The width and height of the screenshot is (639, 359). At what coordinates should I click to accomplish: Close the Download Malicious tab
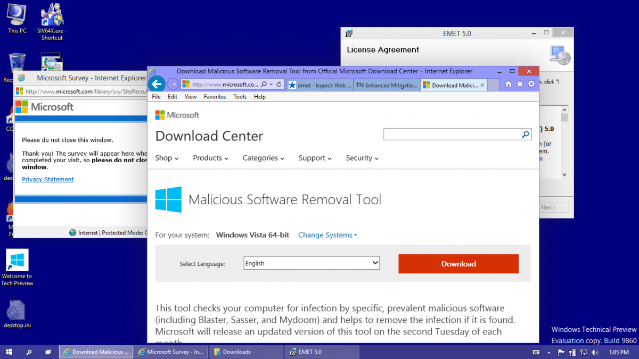pyautogui.click(x=482, y=85)
